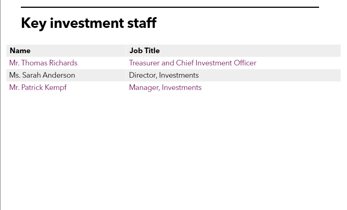The width and height of the screenshot is (347, 210).
Task: Click the Manager, Investments link
Action: tap(165, 88)
